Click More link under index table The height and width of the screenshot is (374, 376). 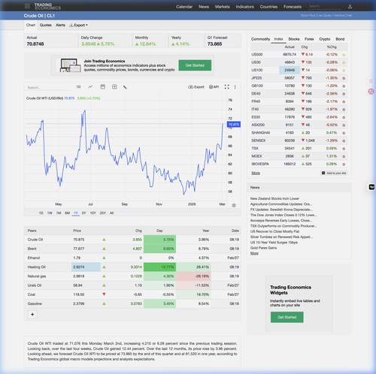(x=256, y=173)
